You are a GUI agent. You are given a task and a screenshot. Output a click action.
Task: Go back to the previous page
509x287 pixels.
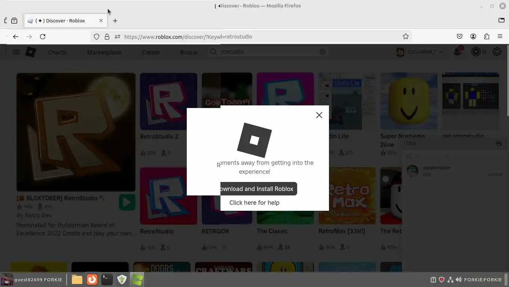coord(15,37)
